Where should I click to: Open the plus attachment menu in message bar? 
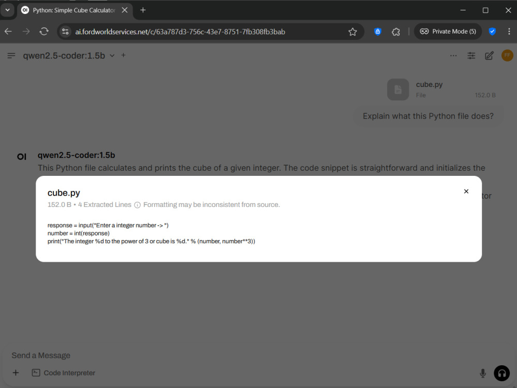click(16, 373)
